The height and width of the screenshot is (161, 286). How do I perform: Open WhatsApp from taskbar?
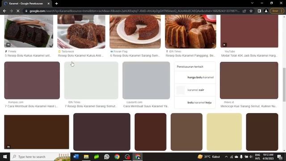pos(107,157)
